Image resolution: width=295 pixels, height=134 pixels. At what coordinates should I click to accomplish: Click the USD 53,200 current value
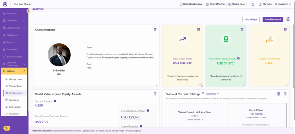pyautogui.click(x=256, y=114)
